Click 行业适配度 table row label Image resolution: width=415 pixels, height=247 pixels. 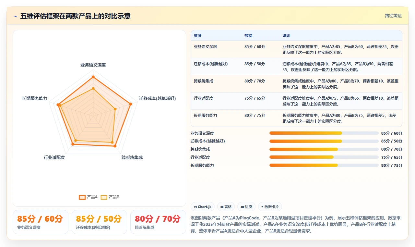pos(203,98)
